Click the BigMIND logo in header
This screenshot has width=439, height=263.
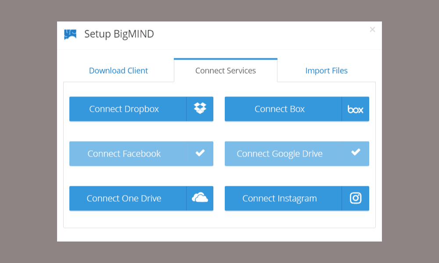(x=70, y=35)
